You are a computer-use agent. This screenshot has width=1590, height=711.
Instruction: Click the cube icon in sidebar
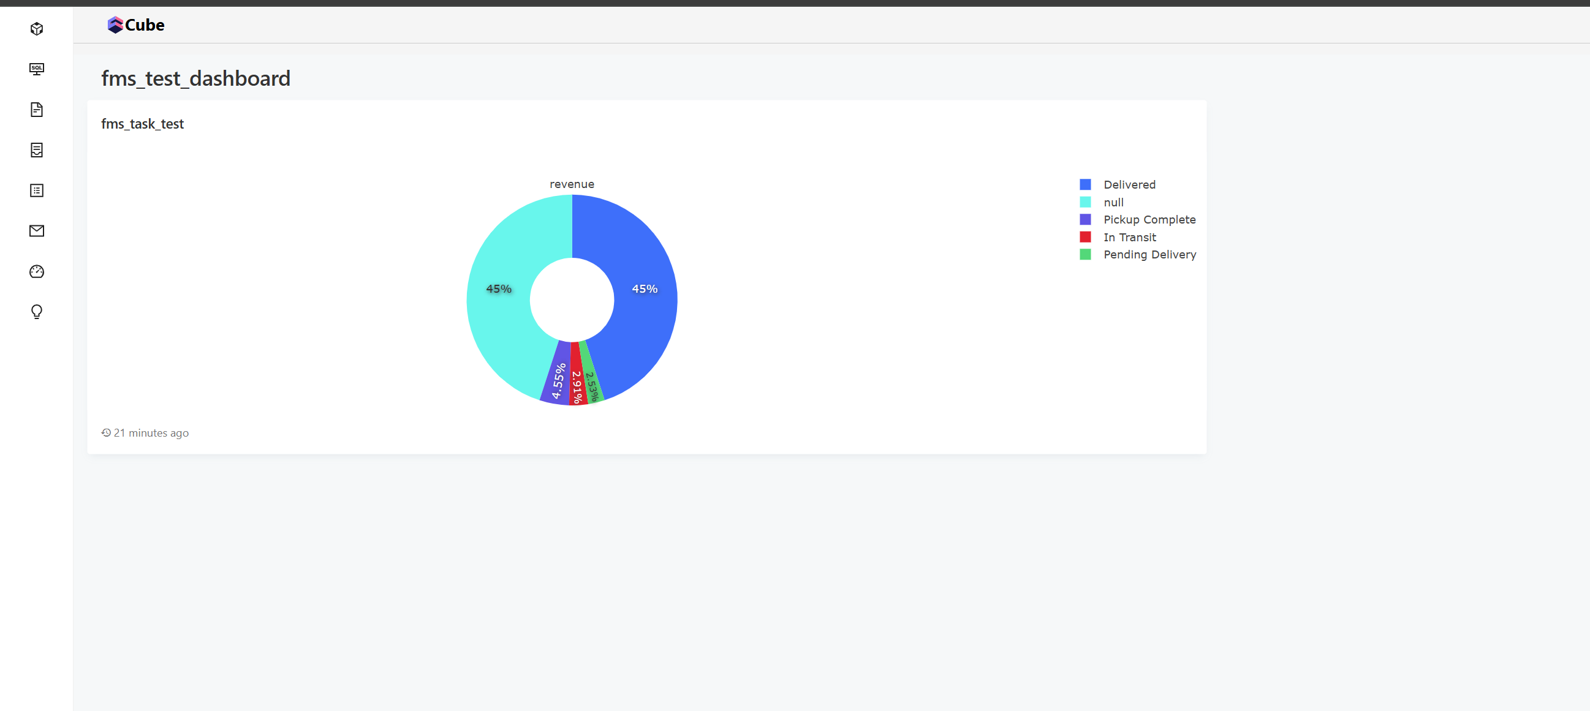tap(36, 29)
